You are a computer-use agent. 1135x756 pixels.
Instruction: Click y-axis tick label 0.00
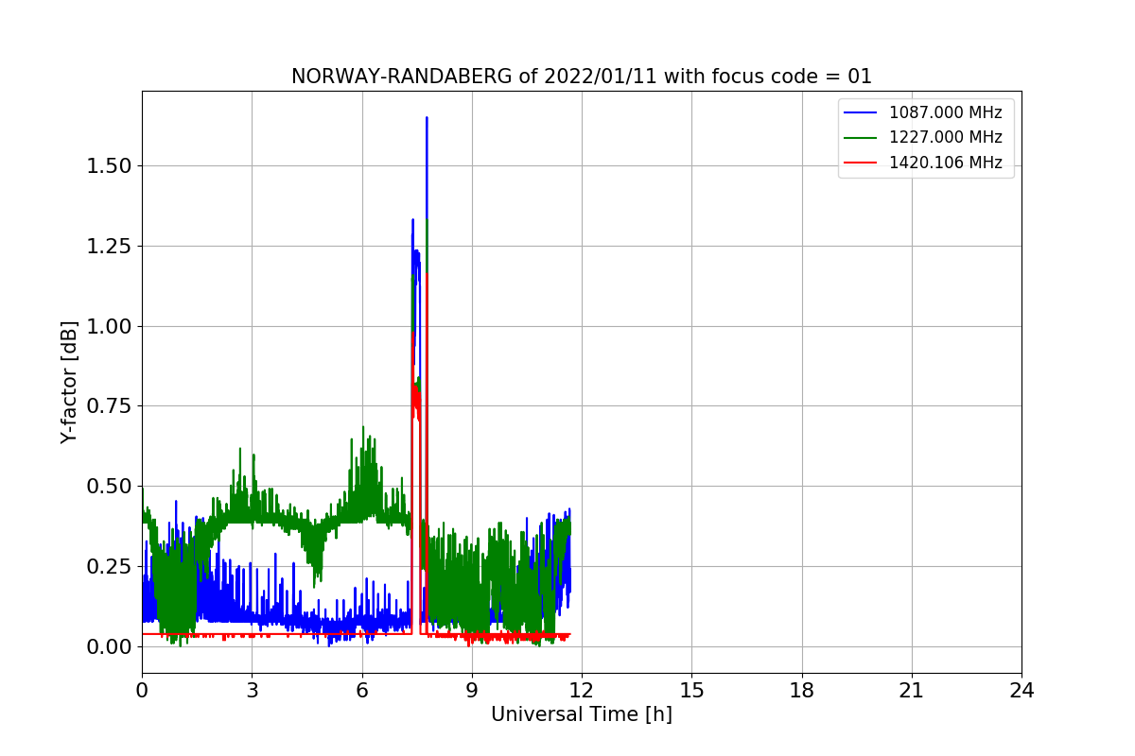tap(108, 646)
